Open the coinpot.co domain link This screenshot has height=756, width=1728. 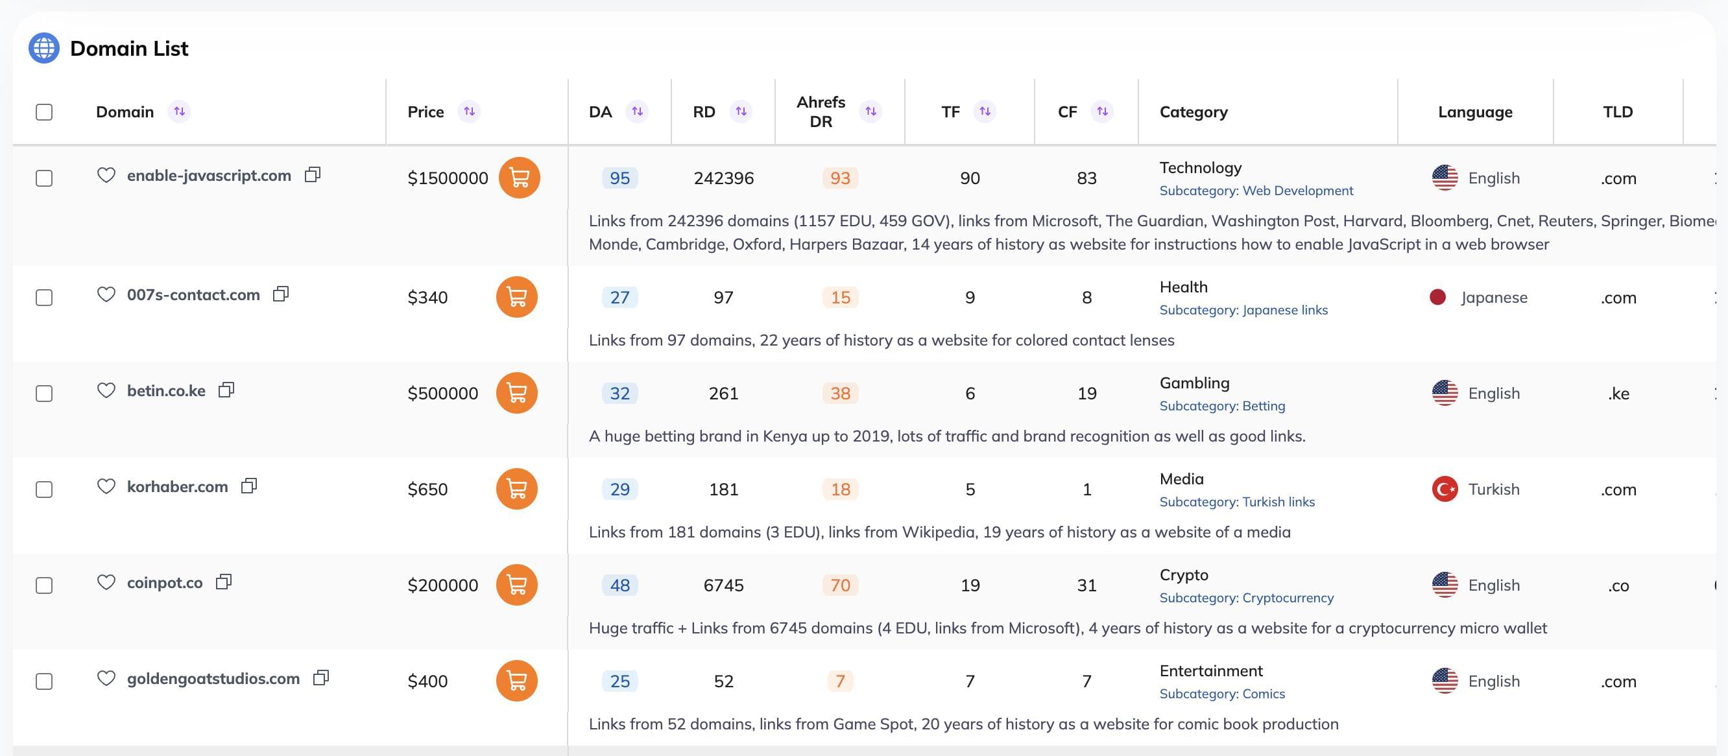[x=165, y=582]
